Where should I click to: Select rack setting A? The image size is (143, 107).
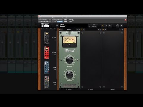pyautogui.click(x=103, y=26)
